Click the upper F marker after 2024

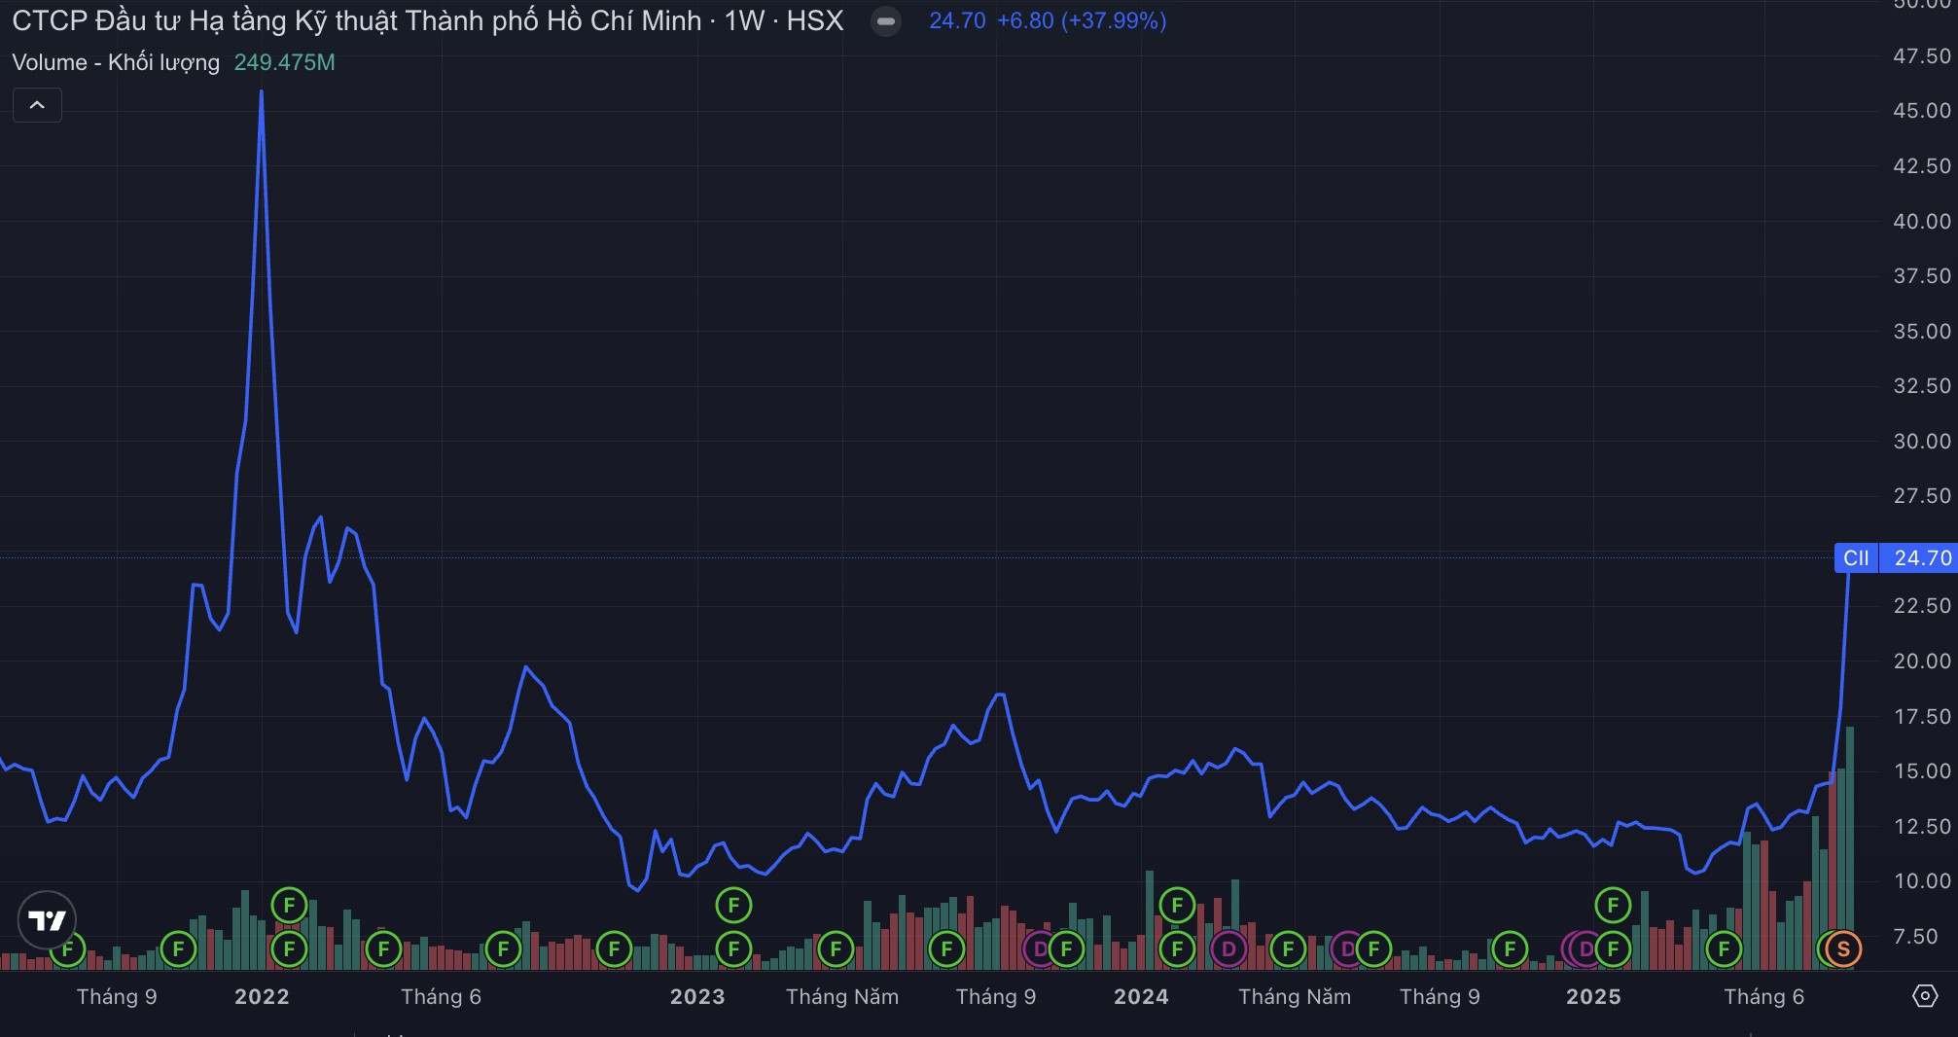pyautogui.click(x=1177, y=906)
